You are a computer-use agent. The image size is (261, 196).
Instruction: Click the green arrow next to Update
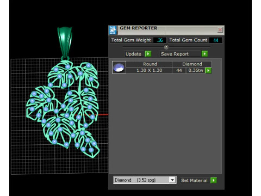[x=148, y=54]
